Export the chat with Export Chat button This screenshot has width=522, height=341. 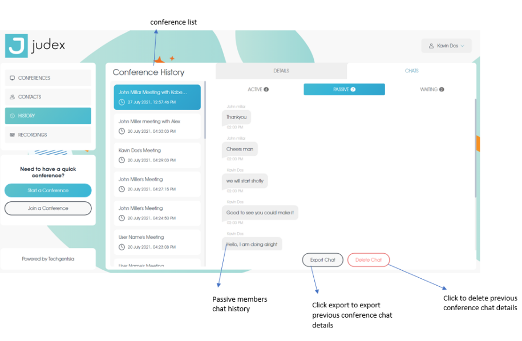point(322,260)
